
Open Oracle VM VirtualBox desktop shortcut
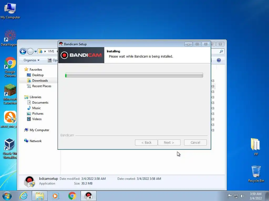click(10, 148)
